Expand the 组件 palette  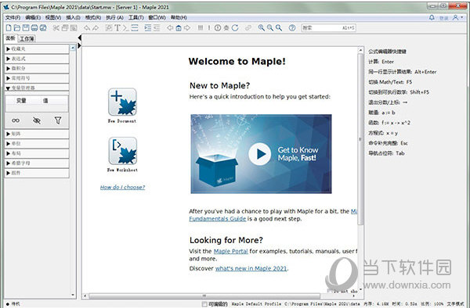(37, 173)
